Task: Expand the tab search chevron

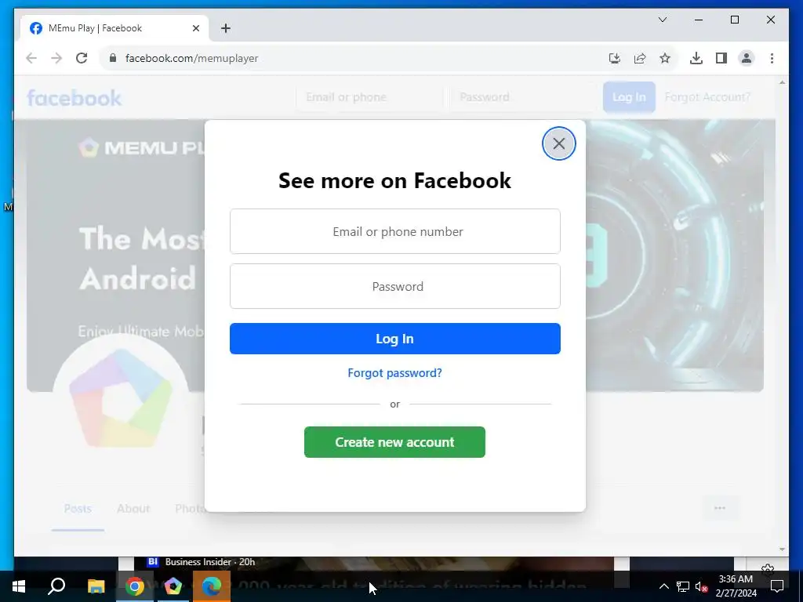Action: click(662, 20)
